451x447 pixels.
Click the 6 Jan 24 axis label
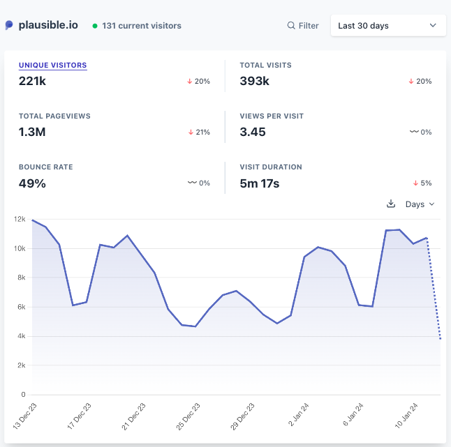(x=353, y=414)
